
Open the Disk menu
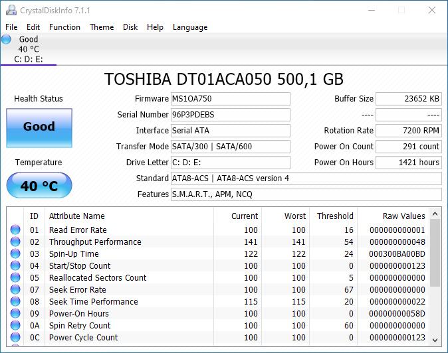click(x=130, y=27)
